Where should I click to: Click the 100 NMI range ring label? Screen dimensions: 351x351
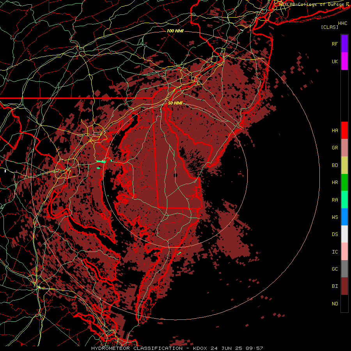click(x=175, y=31)
